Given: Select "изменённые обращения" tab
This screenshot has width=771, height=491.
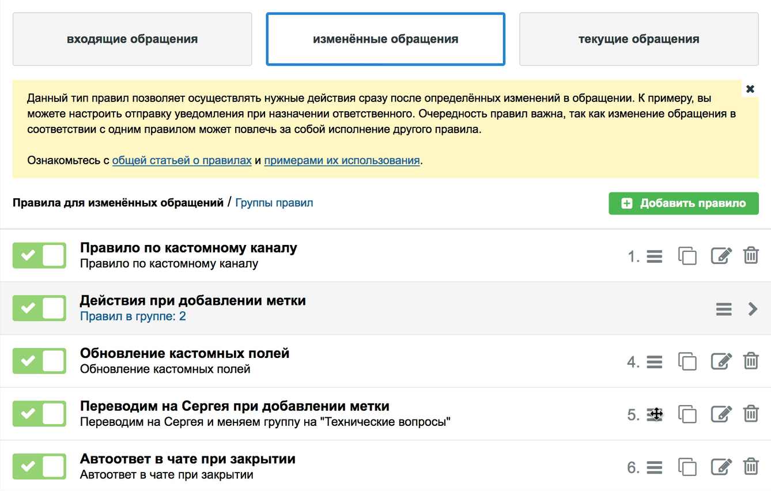Looking at the screenshot, I should 385,39.
